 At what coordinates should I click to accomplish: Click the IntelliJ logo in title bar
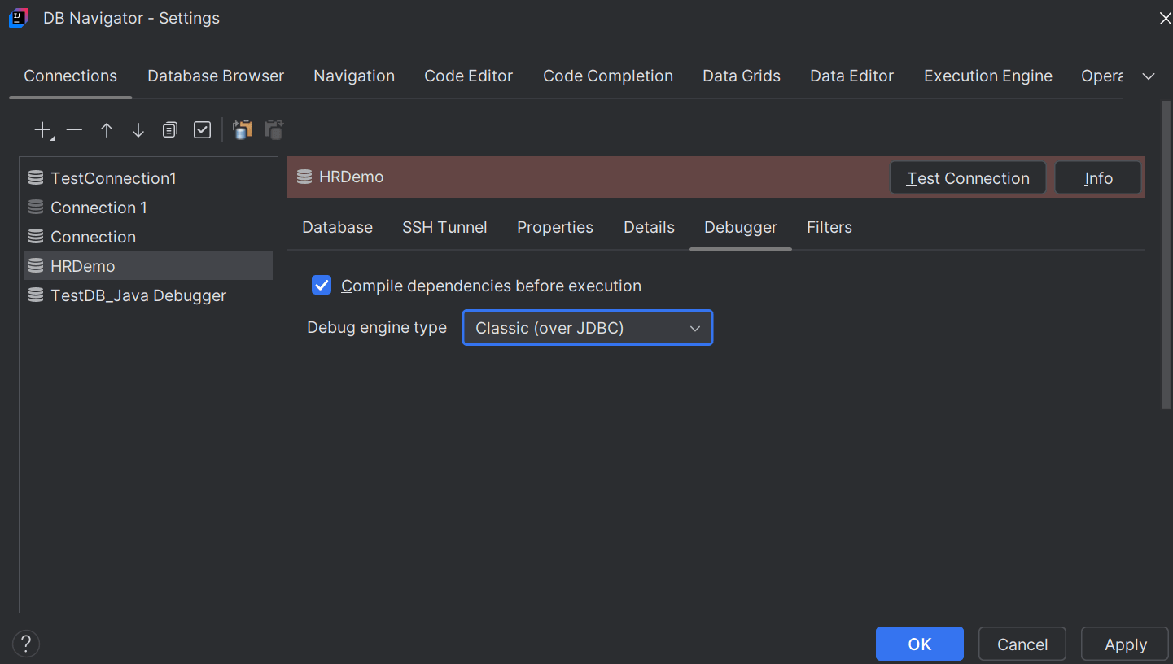pyautogui.click(x=19, y=18)
